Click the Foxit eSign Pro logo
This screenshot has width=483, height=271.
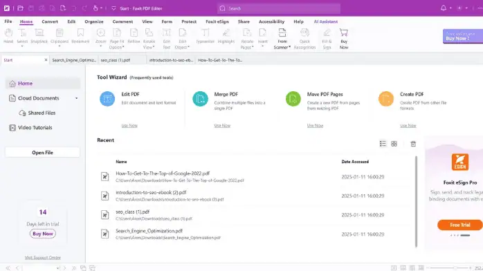point(460,162)
